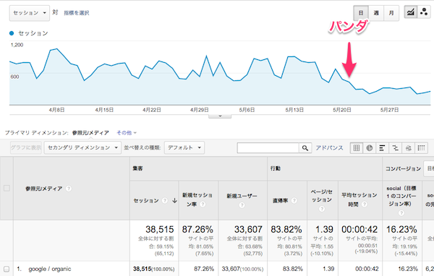Click the 83.82% bounce rate total
Viewport: 434px width, 276px height.
[x=286, y=229]
